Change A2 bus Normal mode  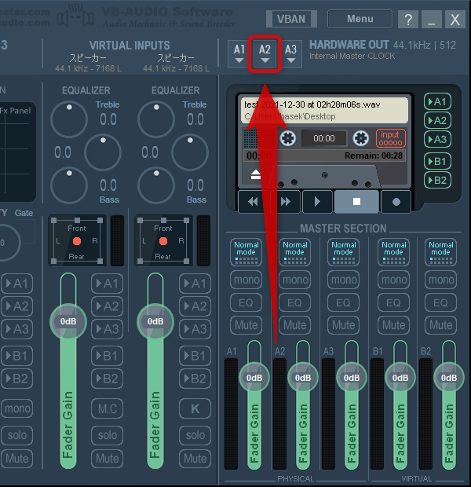(x=294, y=252)
